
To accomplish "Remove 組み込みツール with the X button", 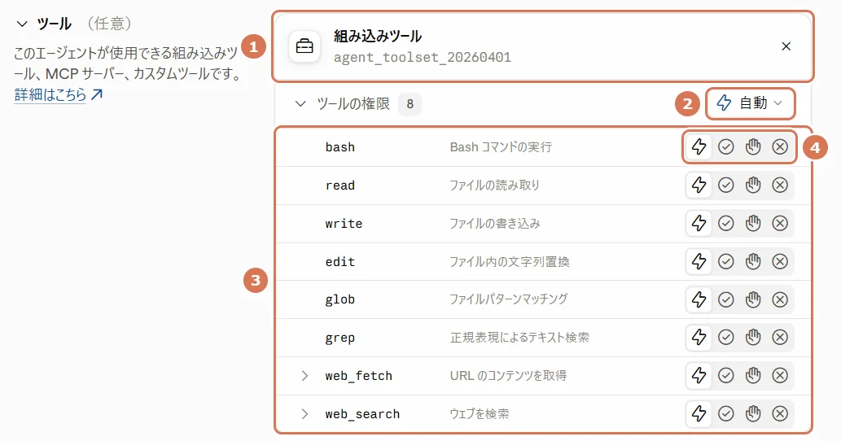I will pos(786,46).
